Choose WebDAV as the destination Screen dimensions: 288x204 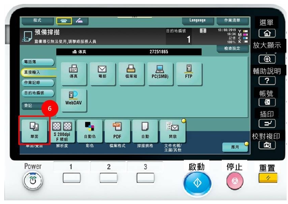[x=73, y=98]
